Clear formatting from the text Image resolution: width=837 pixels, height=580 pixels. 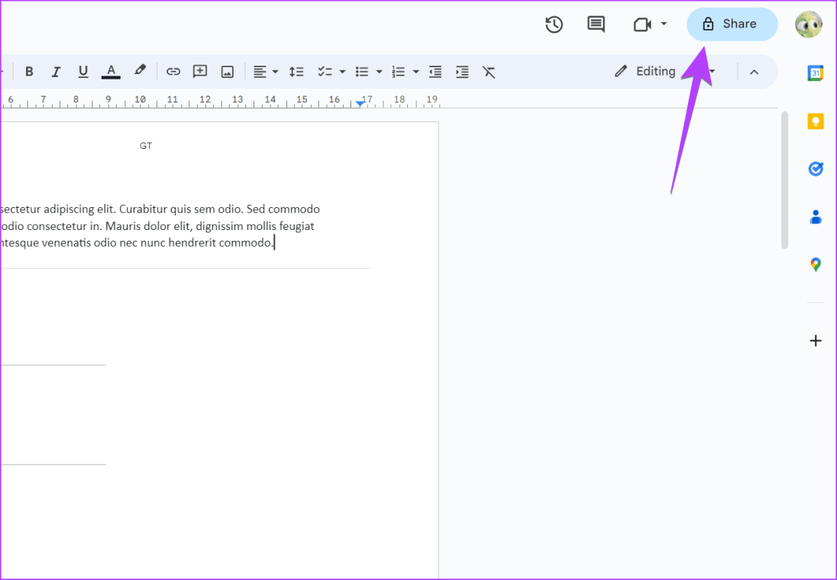489,71
